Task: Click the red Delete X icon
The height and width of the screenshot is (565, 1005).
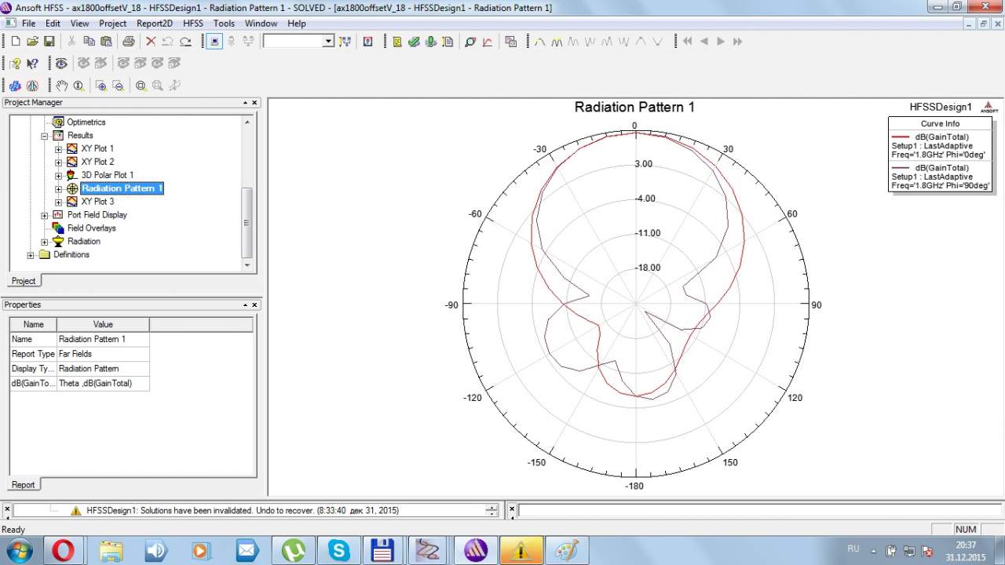Action: click(x=151, y=42)
